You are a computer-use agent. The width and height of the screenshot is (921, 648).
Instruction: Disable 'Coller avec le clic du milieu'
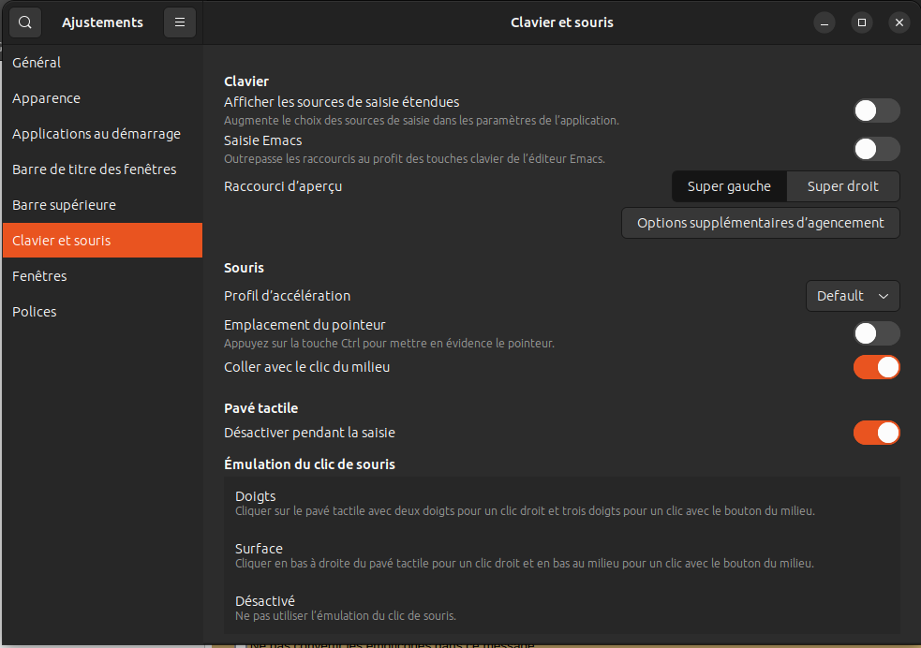[x=876, y=367]
